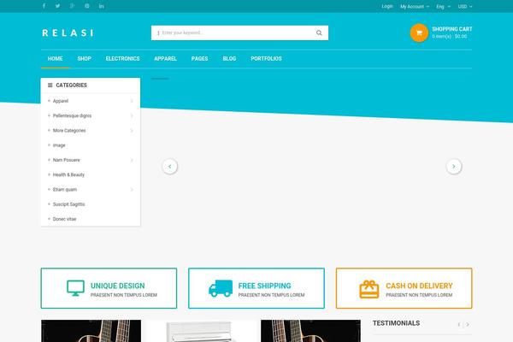Image resolution: width=513 pixels, height=342 pixels.
Task: Expand the Etiam quam category arrow
Action: pos(132,189)
